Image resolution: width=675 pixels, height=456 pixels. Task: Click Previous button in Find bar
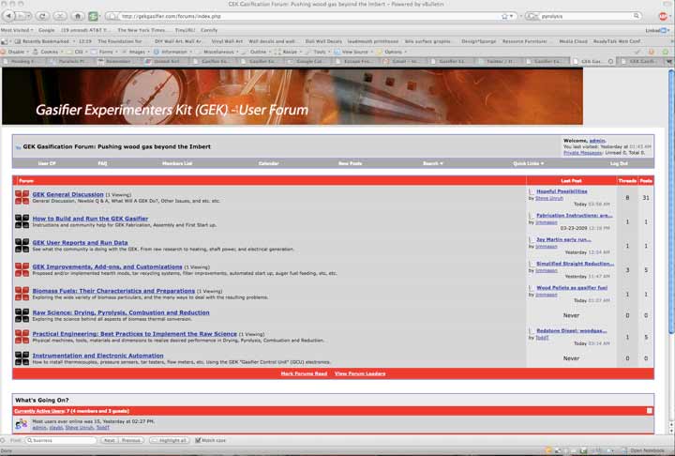(131, 440)
